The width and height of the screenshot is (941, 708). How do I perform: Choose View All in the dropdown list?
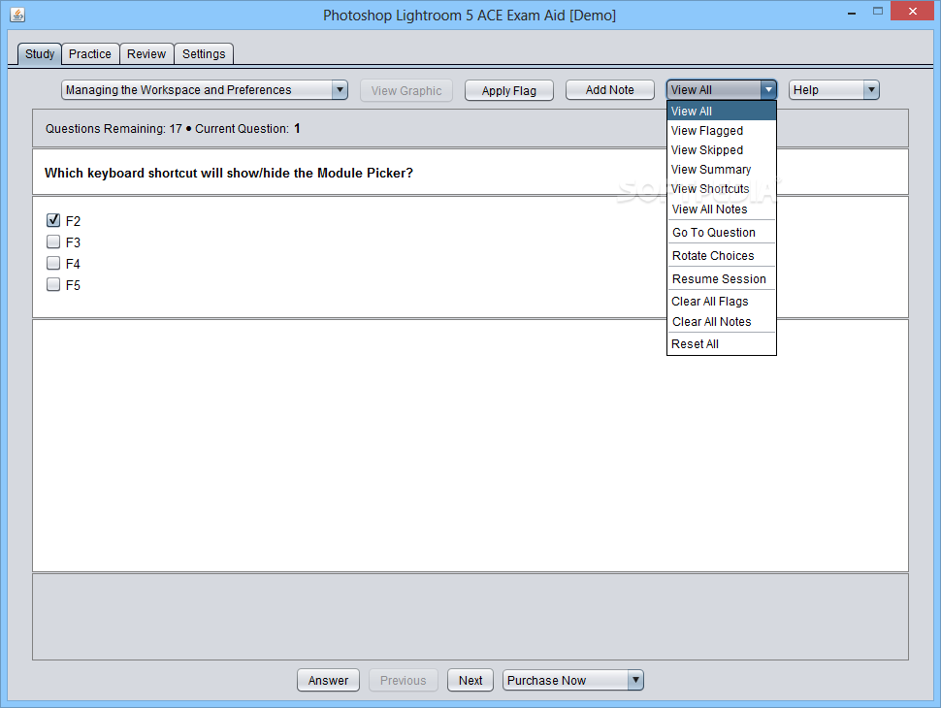click(x=722, y=111)
